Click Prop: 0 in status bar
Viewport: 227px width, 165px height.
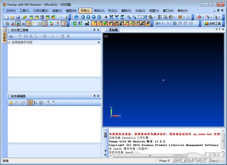coord(164,161)
